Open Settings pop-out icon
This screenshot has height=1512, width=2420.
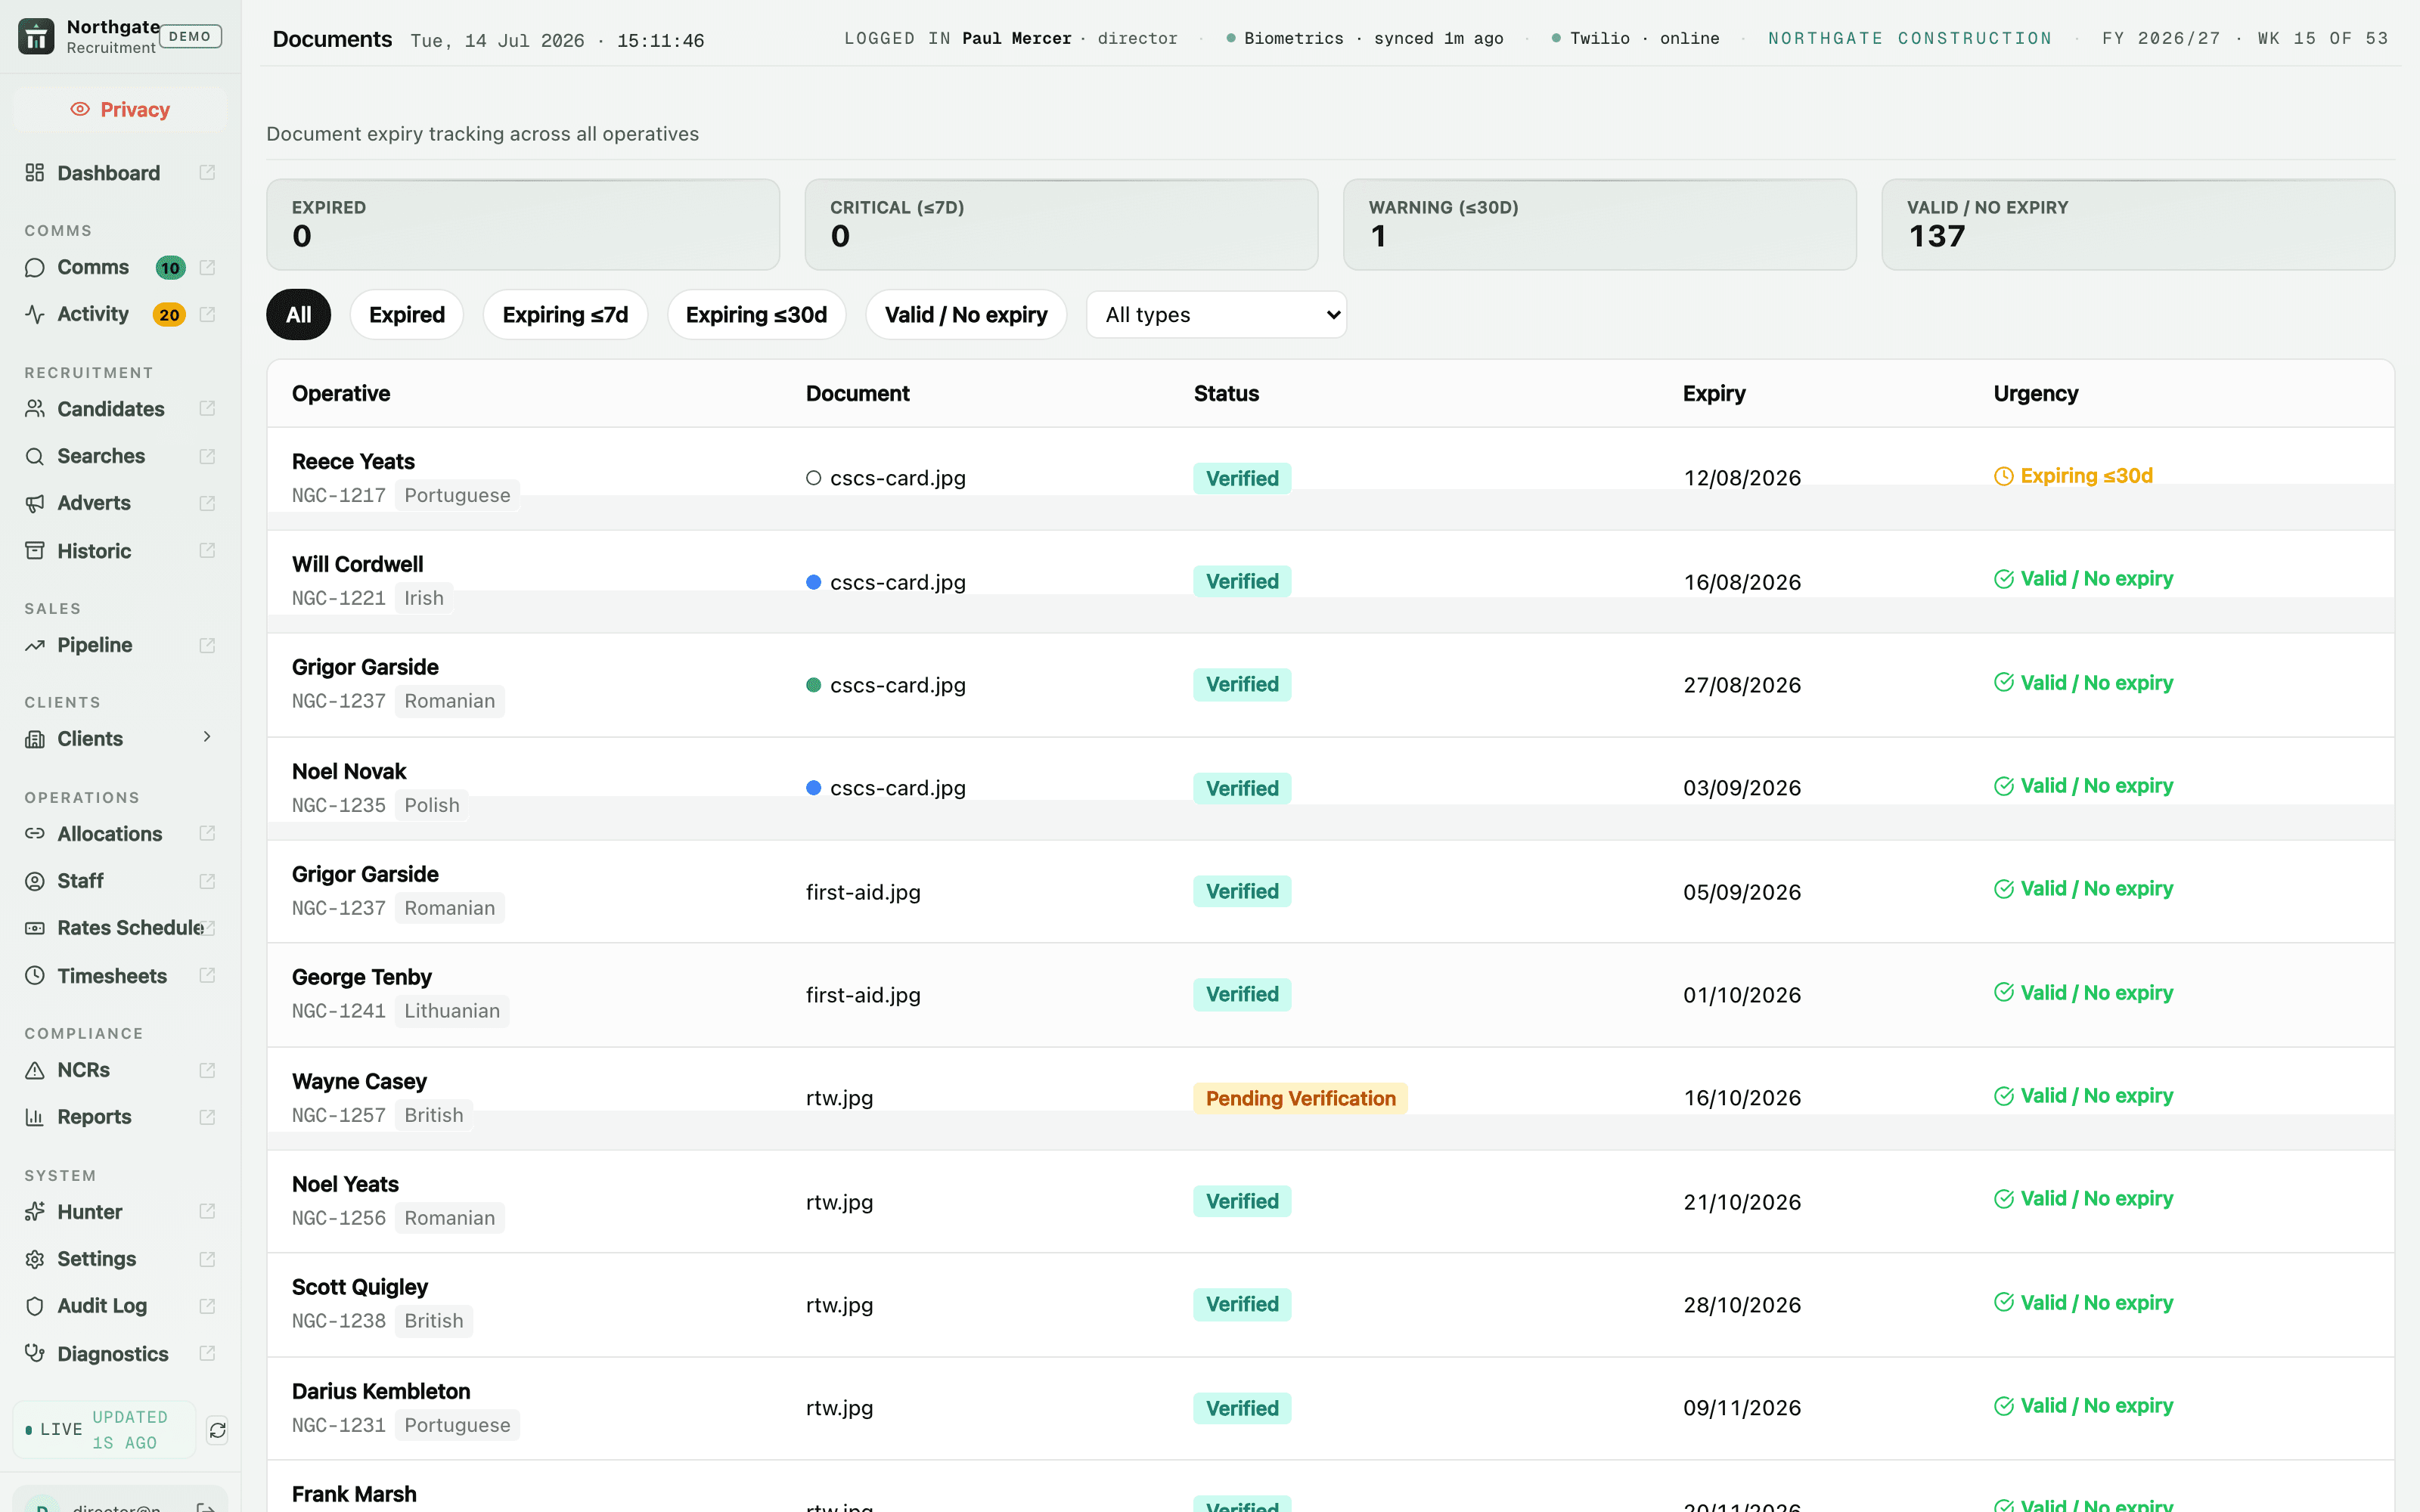point(207,1259)
